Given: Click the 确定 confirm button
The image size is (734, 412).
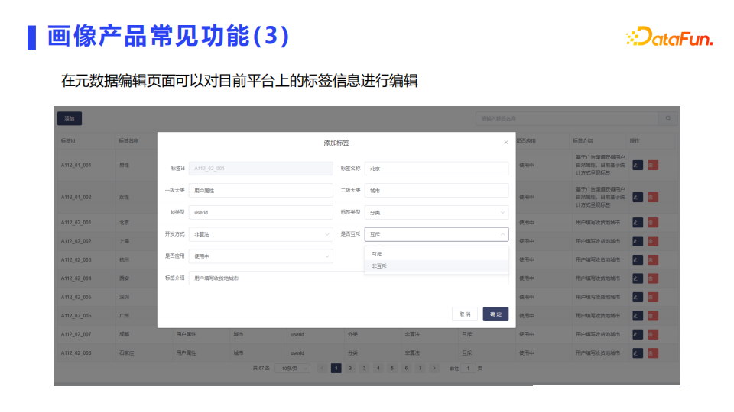Looking at the screenshot, I should 495,314.
